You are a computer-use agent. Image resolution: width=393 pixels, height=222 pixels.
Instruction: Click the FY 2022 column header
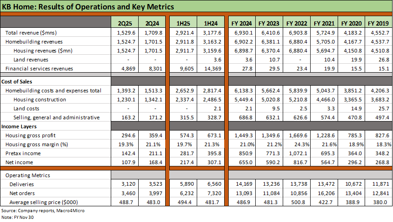tap(297, 23)
